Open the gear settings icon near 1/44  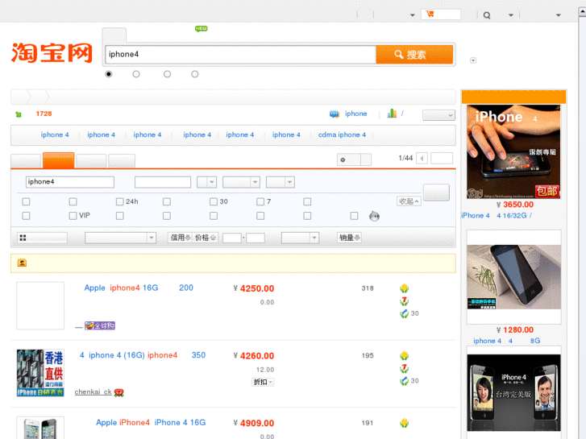343,160
